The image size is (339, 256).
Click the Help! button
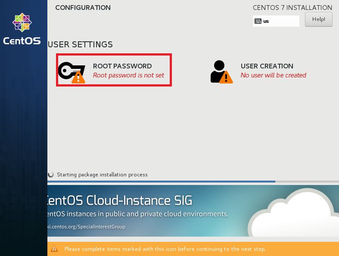pyautogui.click(x=318, y=19)
